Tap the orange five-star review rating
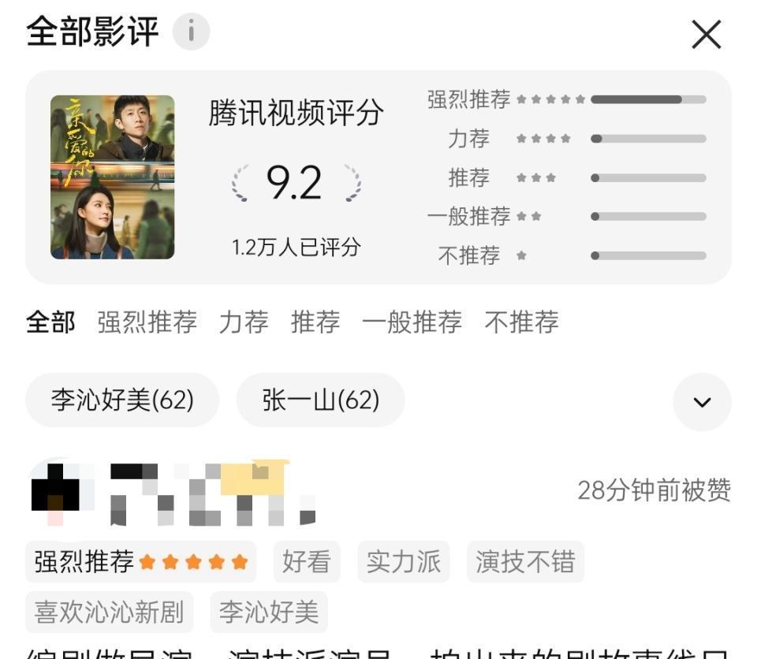This screenshot has height=659, width=757. pyautogui.click(x=194, y=563)
